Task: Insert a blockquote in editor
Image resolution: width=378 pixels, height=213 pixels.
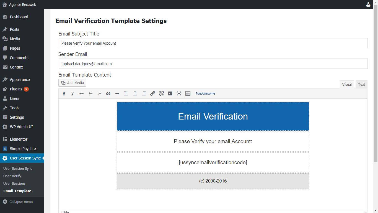Action: [108, 94]
